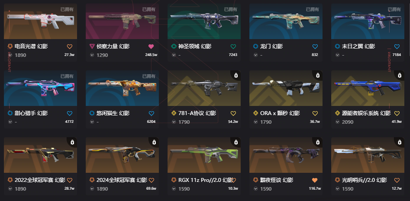This screenshot has height=201, width=410.
Task: Unfavorite the 侦察力量 幻影 pink heart
Action: (x=151, y=46)
